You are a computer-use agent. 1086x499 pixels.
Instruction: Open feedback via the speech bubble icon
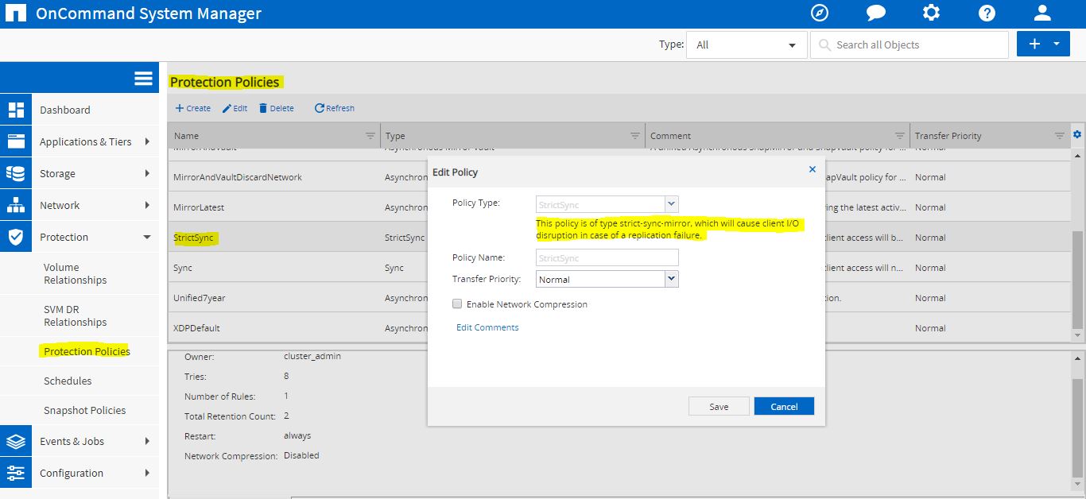click(875, 13)
